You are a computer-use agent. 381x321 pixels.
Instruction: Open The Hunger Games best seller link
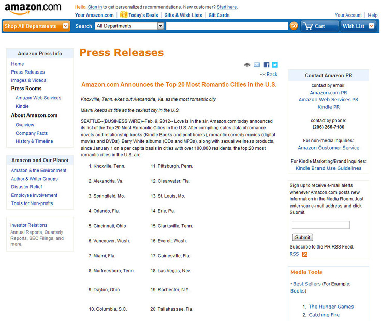click(x=331, y=307)
